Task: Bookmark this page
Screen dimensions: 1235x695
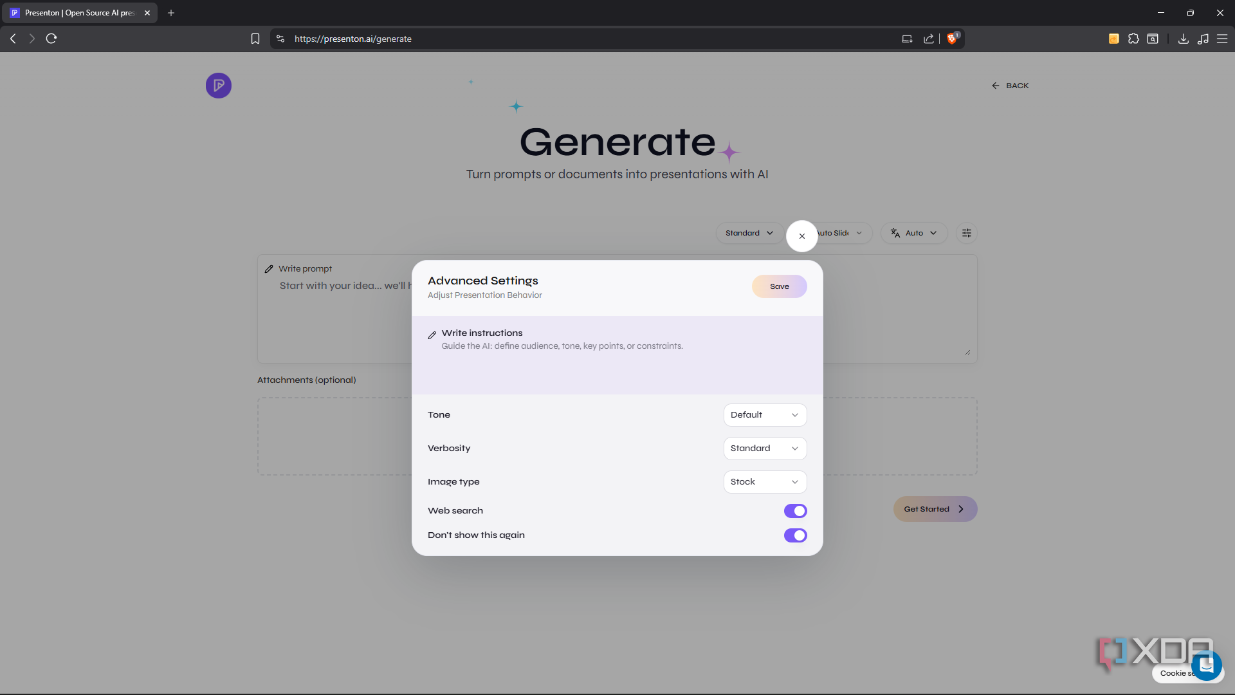Action: pos(255,39)
